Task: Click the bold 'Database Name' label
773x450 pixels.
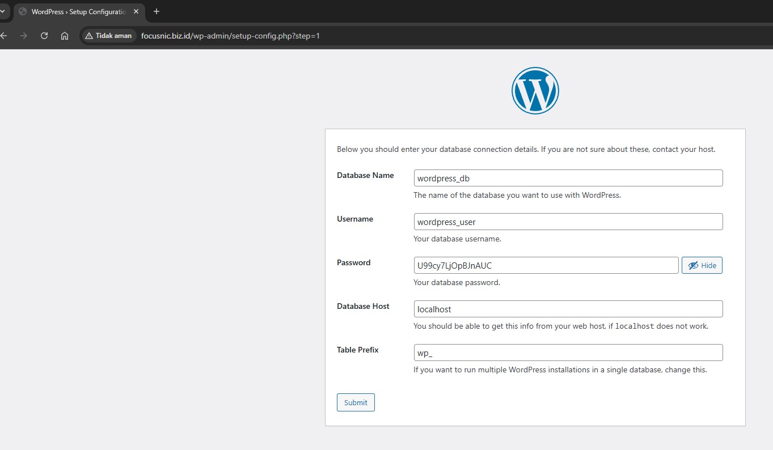Action: (x=365, y=176)
